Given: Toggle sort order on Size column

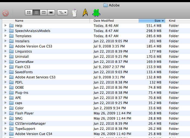Looking at the screenshot, I should pyautogui.click(x=152, y=21).
